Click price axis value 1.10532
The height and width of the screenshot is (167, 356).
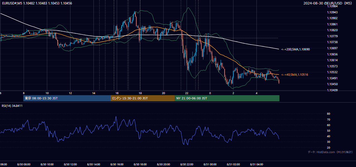tap(332, 72)
